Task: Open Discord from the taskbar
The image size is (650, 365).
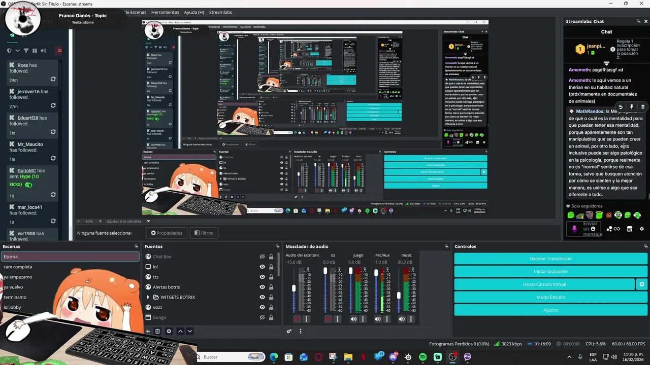Action: click(x=394, y=357)
